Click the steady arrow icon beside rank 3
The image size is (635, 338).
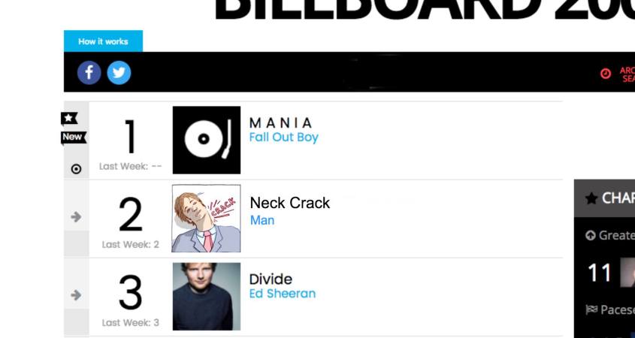point(76,294)
